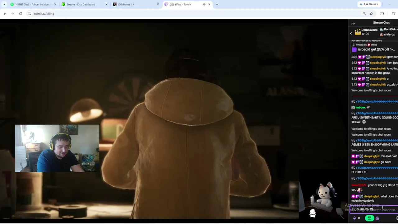Image resolution: width=398 pixels, height=224 pixels.
Task: Go back to the previous page
Action: pyautogui.click(x=5, y=14)
